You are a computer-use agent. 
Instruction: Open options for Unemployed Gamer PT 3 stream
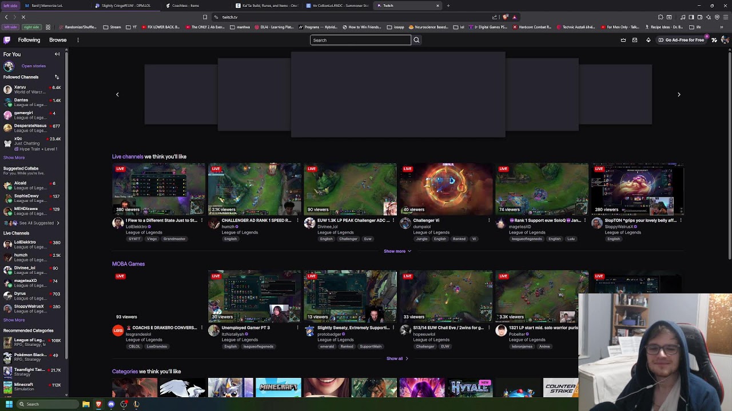click(297, 328)
